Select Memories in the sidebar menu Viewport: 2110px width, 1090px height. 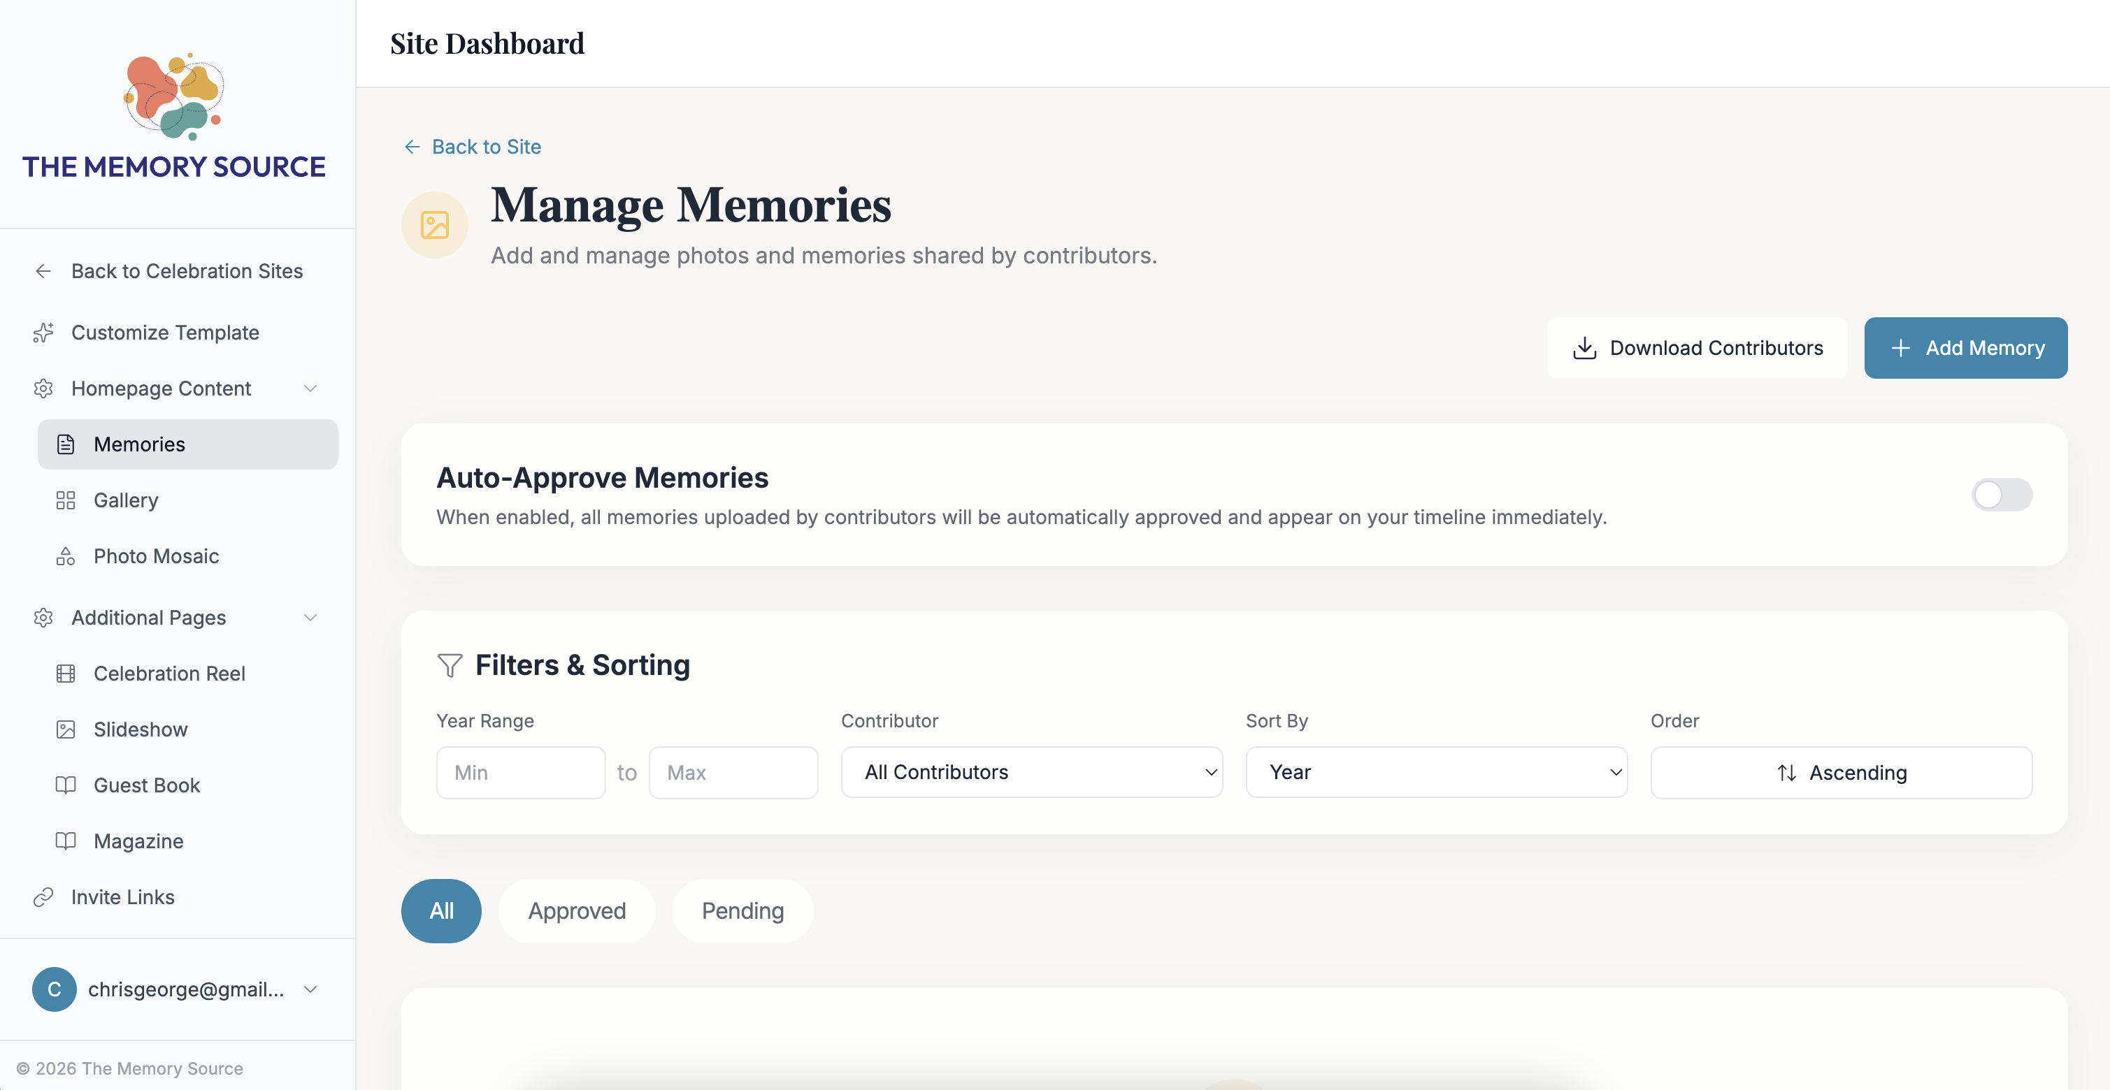pos(138,444)
